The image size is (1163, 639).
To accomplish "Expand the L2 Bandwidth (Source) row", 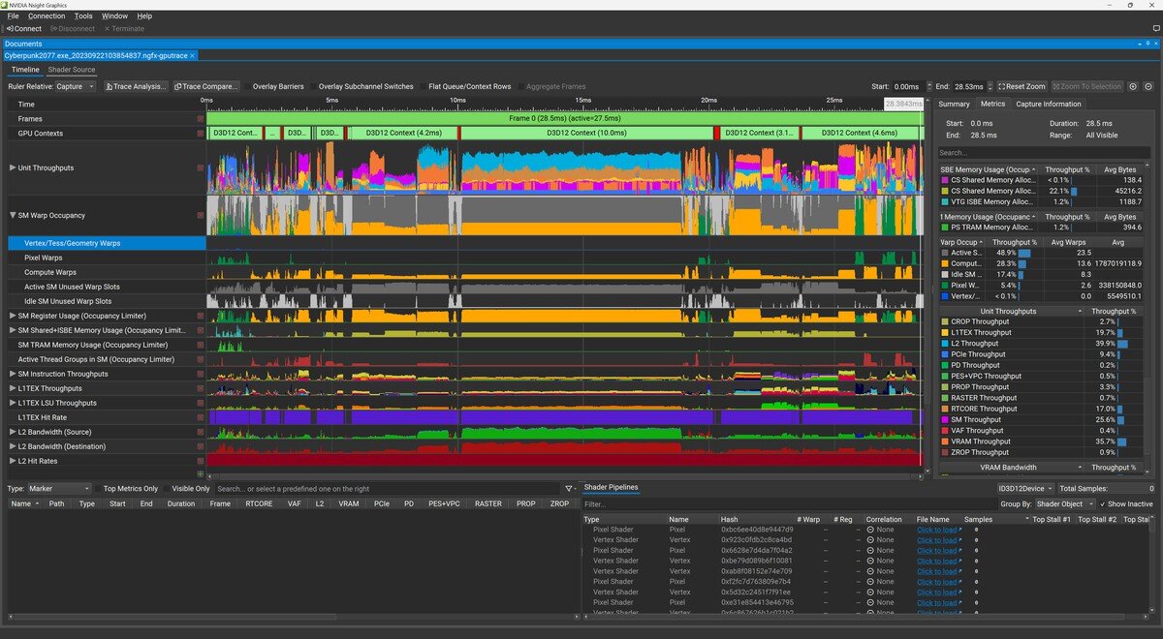I will point(13,432).
